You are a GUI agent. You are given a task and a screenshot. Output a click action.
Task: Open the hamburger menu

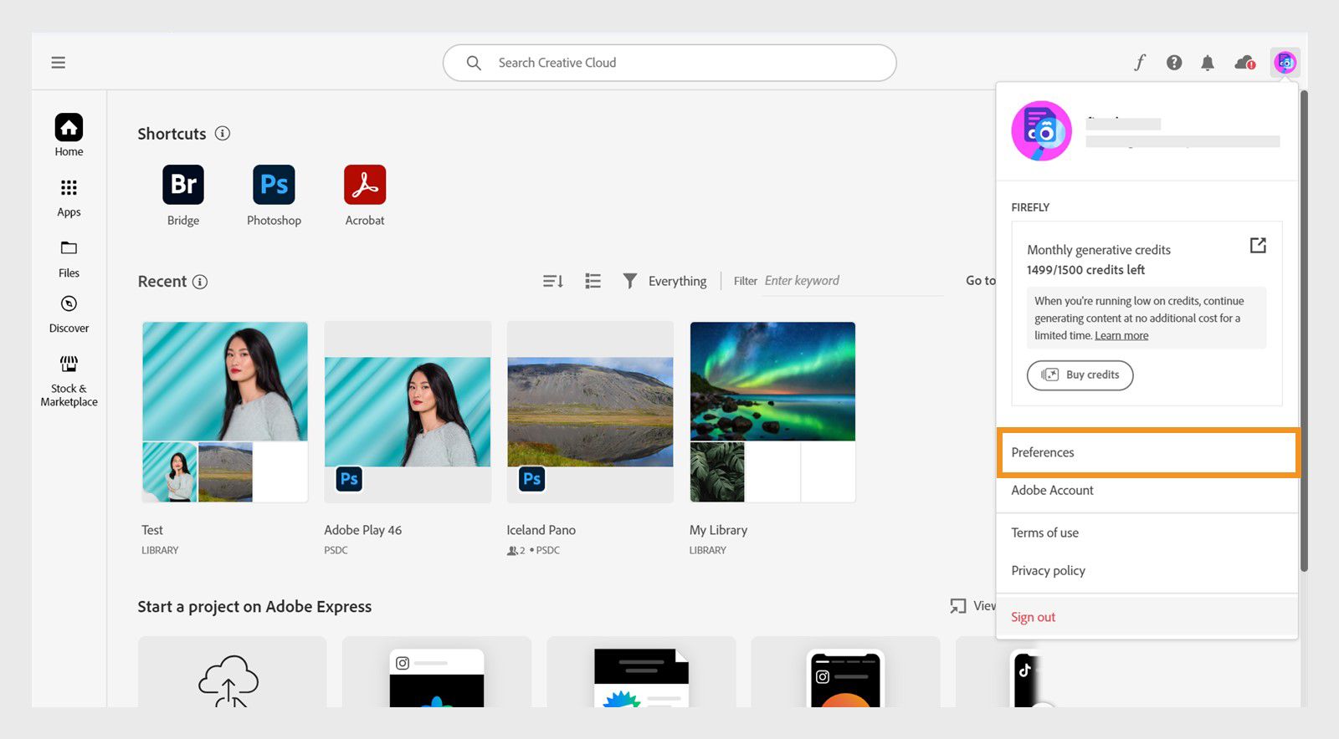(x=58, y=63)
